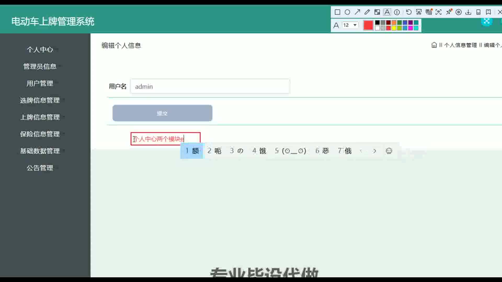Select the rectangle annotation tool
Image resolution: width=502 pixels, height=282 pixels.
pos(337,12)
